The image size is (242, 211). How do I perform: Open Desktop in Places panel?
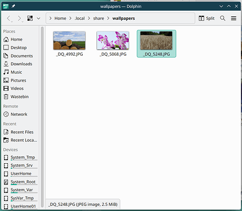pyautogui.click(x=21, y=48)
